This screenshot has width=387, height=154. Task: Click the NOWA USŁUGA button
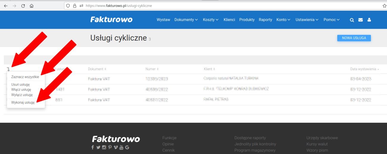coord(354,38)
